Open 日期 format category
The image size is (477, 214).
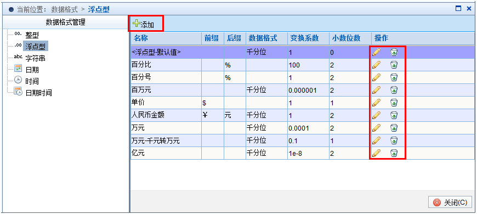click(32, 70)
